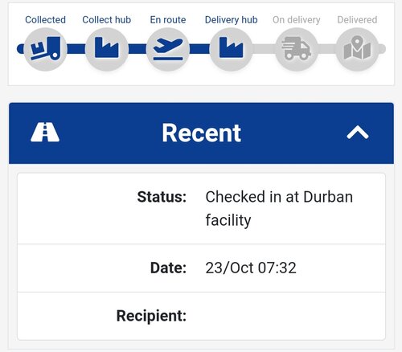Click the Collected step label
The width and height of the screenshot is (402, 352).
click(x=45, y=19)
